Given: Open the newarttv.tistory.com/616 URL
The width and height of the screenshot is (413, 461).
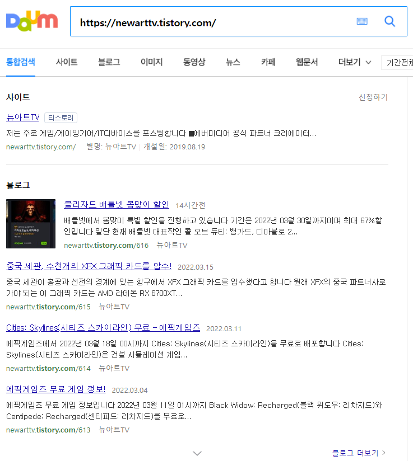Looking at the screenshot, I should [106, 245].
